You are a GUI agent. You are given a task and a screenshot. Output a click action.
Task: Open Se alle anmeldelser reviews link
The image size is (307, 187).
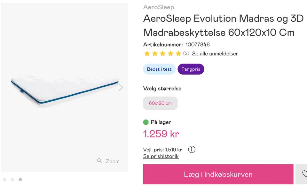click(215, 54)
